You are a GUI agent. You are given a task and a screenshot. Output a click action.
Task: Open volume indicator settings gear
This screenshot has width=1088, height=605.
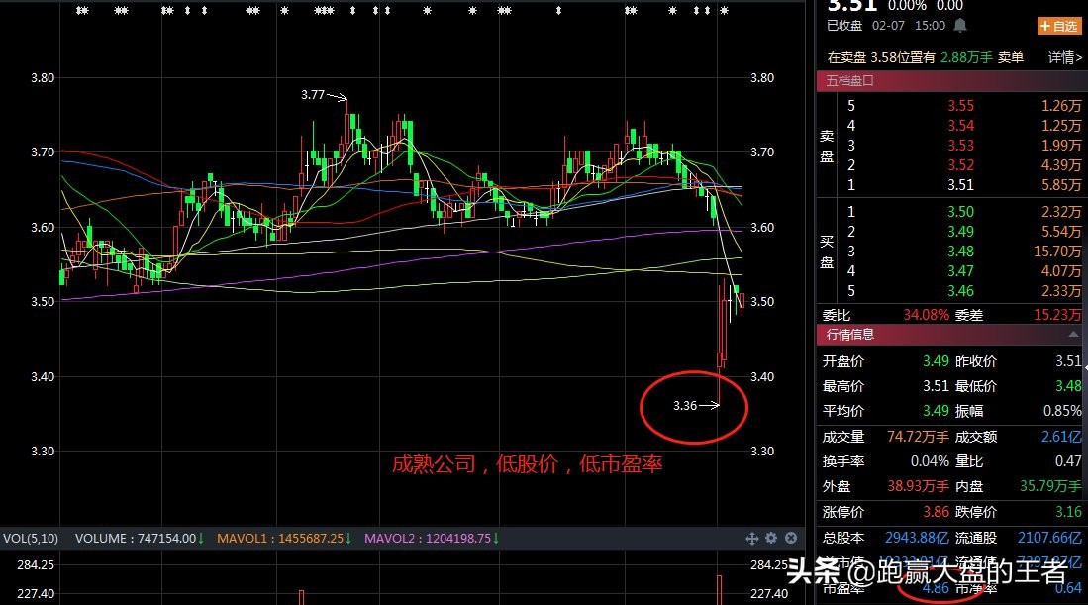771,538
